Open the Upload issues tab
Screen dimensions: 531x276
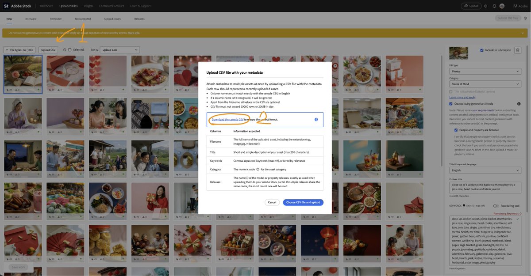(x=112, y=19)
